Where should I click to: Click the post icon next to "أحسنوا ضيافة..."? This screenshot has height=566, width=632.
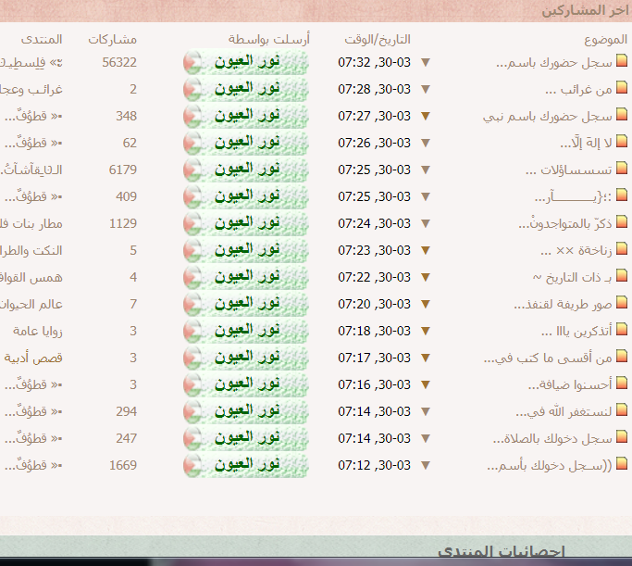(622, 384)
